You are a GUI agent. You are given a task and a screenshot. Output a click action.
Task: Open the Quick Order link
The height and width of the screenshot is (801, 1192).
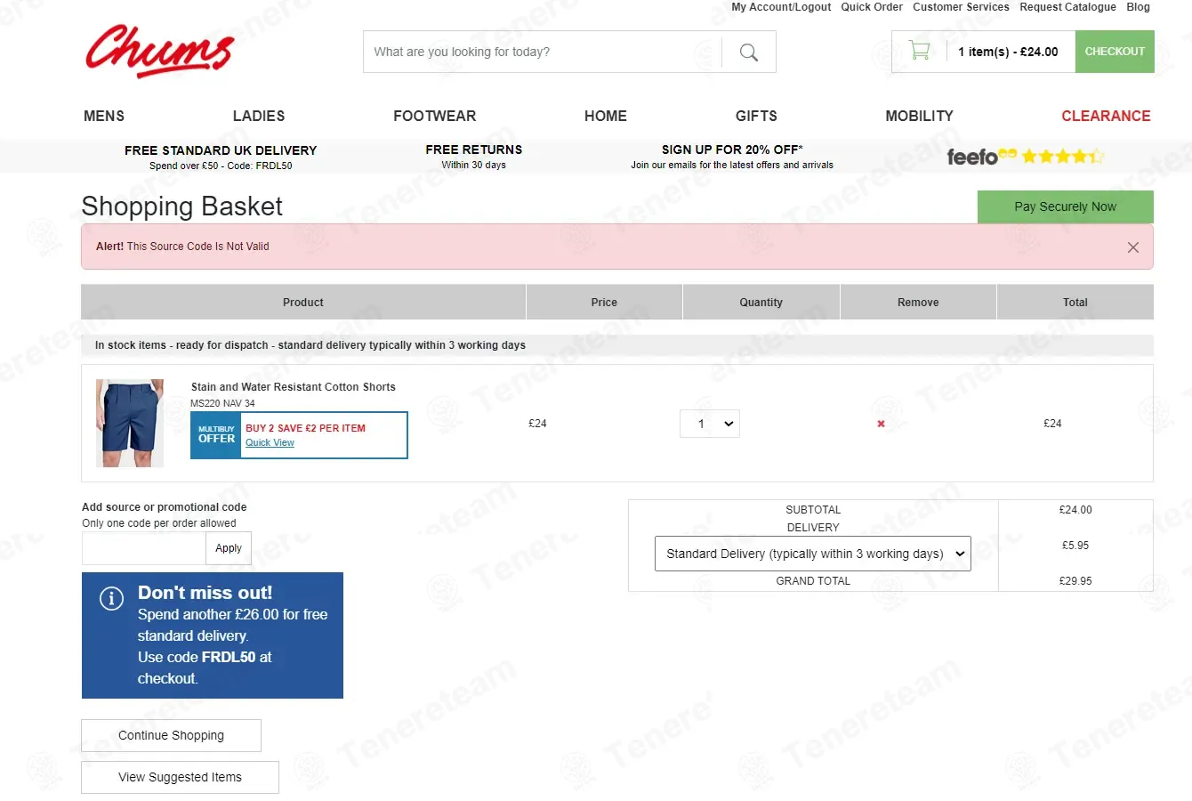872,7
